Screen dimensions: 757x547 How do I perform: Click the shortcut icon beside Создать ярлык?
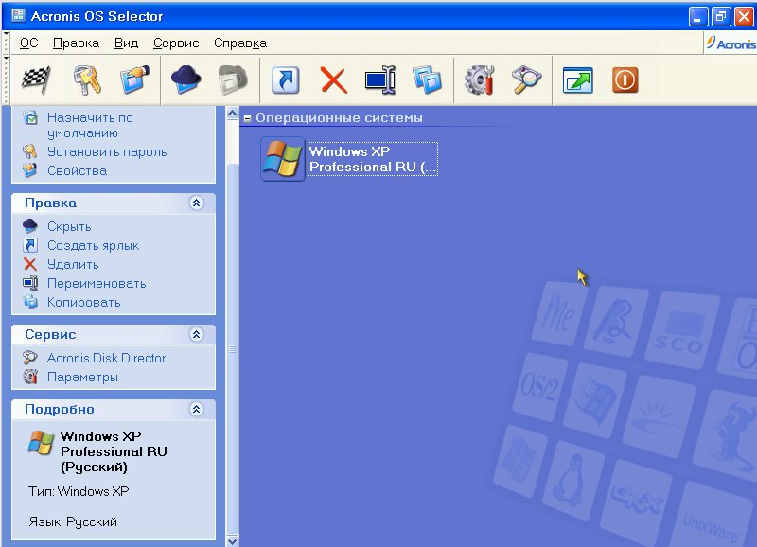30,245
